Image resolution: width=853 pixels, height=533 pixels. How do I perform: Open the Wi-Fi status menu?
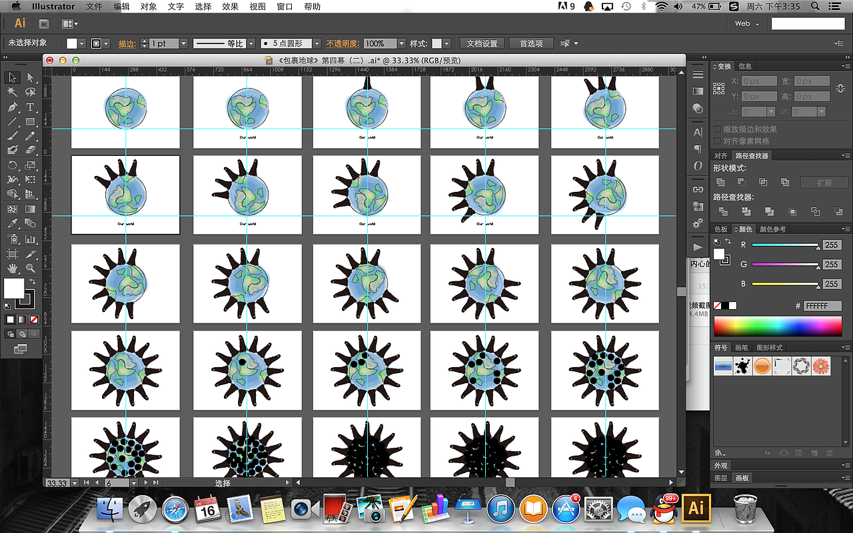point(661,6)
